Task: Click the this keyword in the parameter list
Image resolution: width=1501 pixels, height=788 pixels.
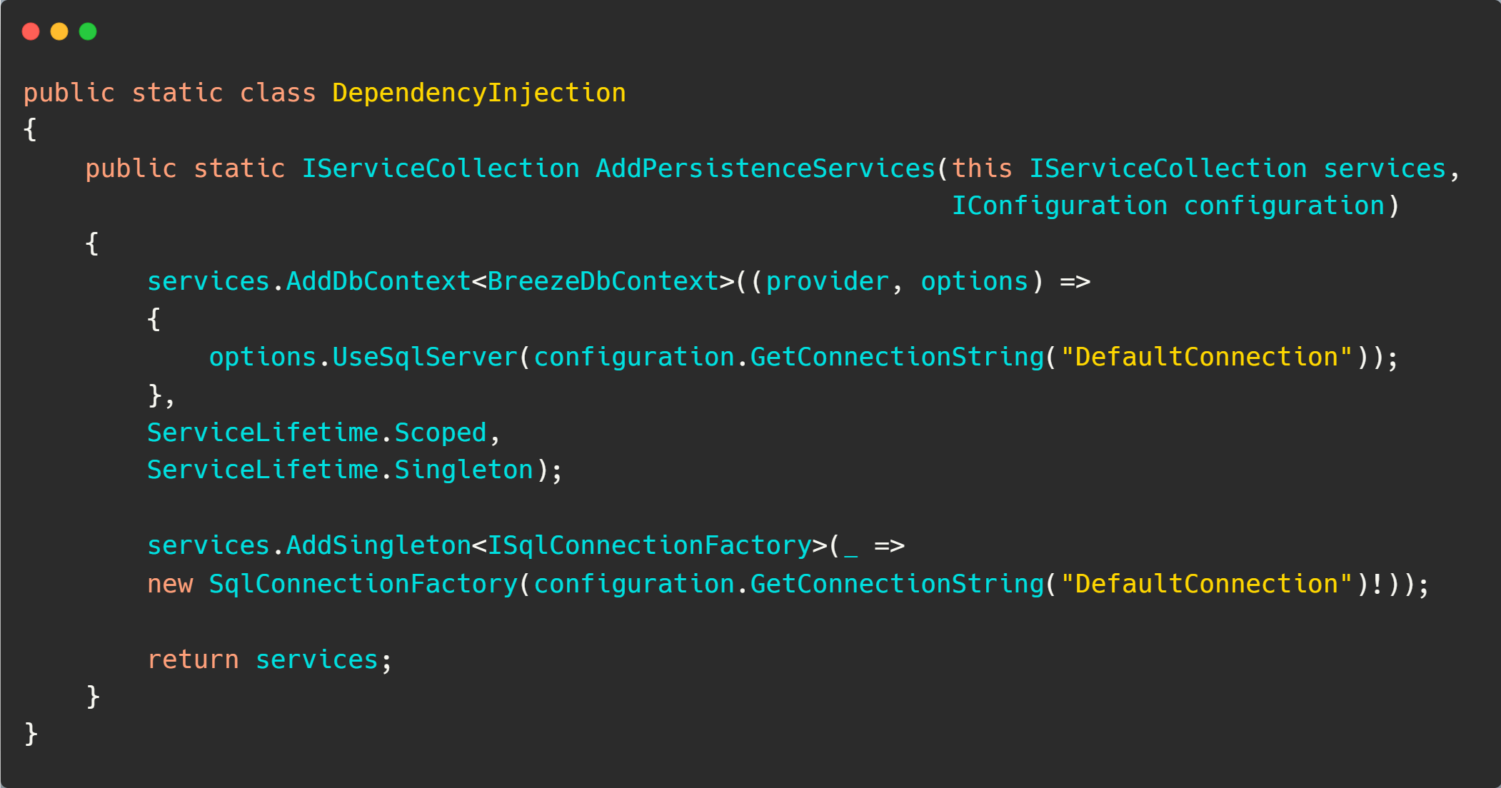Action: pos(983,168)
